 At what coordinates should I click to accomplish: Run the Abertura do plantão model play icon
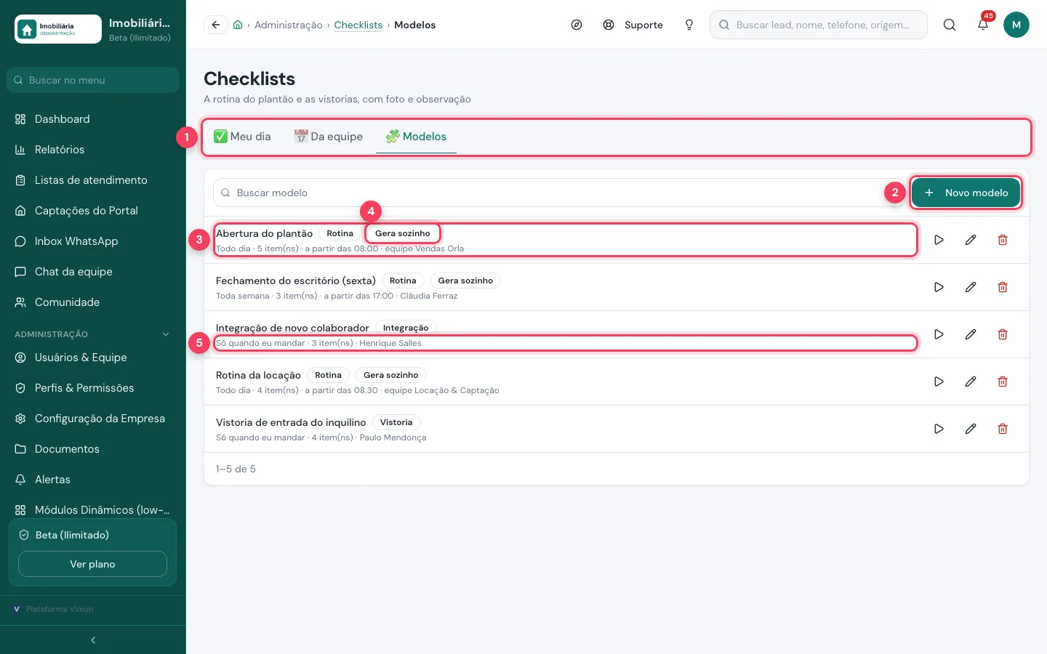tap(939, 240)
